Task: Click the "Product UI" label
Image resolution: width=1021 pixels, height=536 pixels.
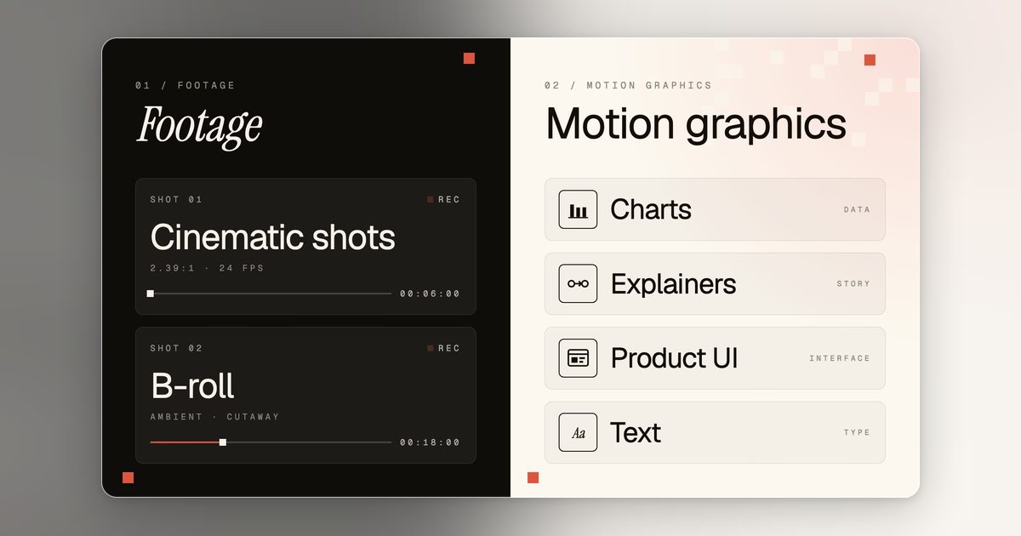Action: (x=675, y=358)
